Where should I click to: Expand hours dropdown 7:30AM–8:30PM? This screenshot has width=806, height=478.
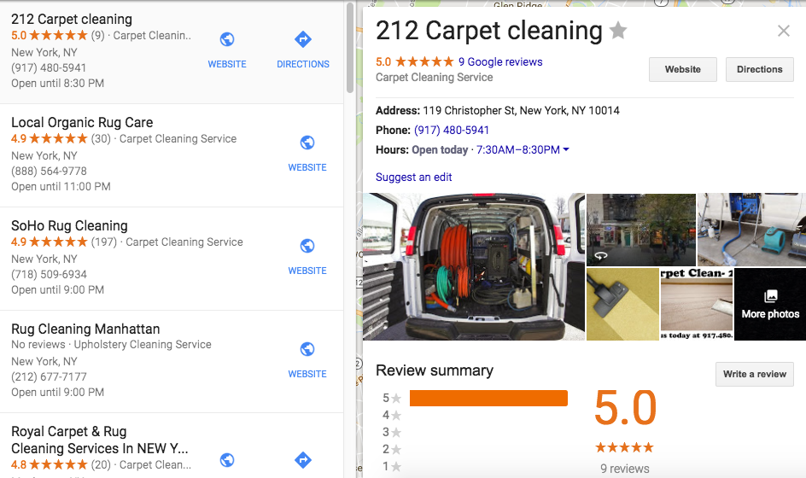pyautogui.click(x=523, y=149)
